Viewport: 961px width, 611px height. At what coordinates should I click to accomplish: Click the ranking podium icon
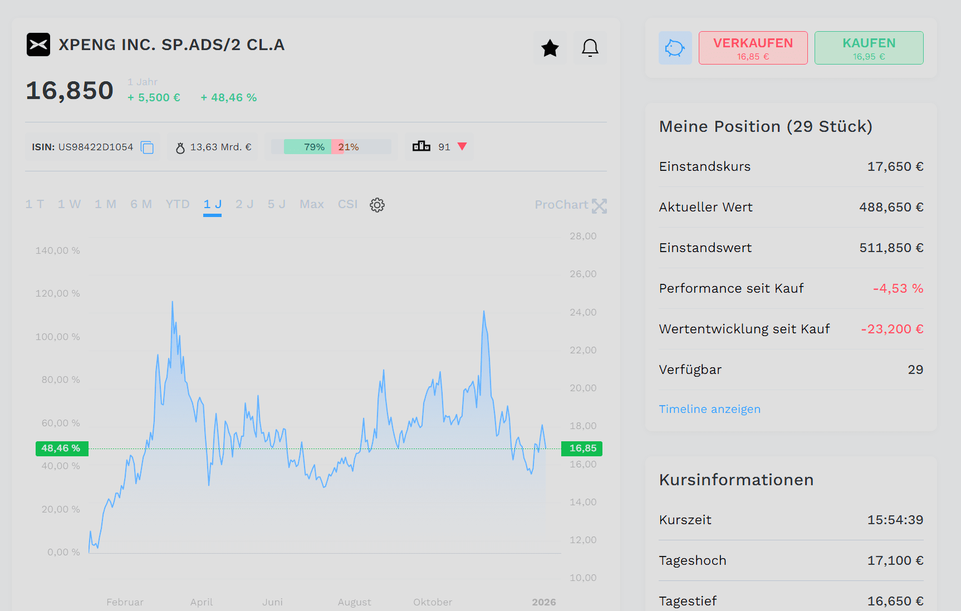(421, 146)
